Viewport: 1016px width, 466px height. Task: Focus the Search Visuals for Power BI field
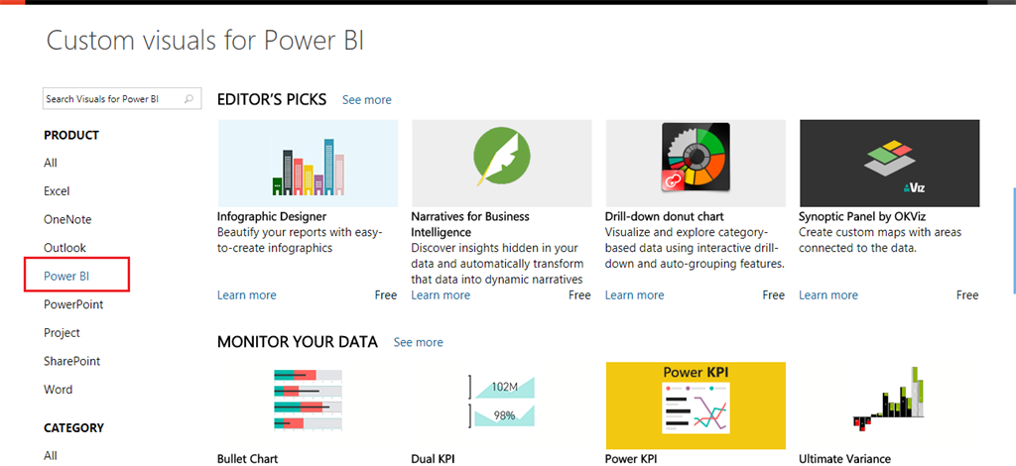click(x=111, y=99)
